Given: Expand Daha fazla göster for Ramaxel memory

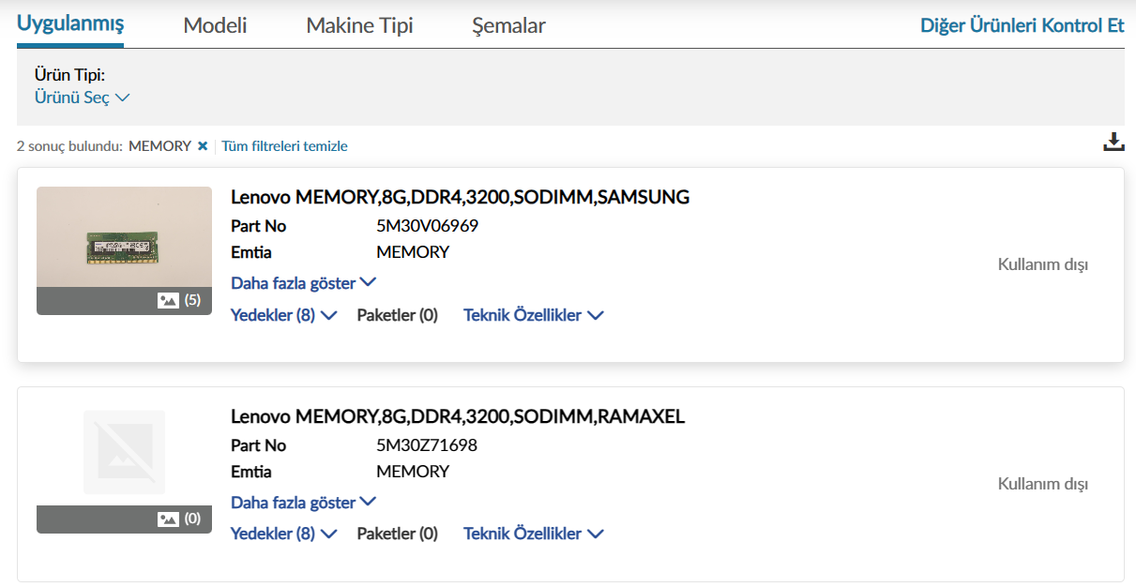Looking at the screenshot, I should coord(303,503).
